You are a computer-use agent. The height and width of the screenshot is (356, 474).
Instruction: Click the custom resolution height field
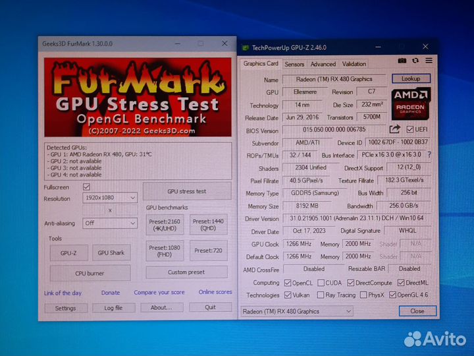pos(126,210)
